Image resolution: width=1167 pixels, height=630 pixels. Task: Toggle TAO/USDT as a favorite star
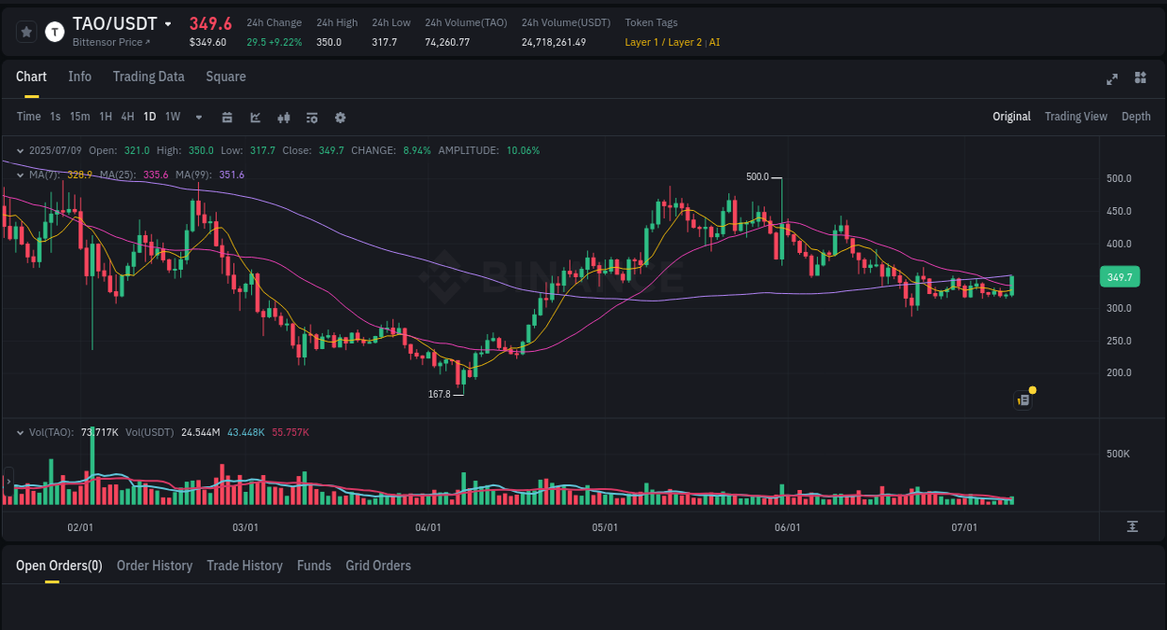[26, 31]
